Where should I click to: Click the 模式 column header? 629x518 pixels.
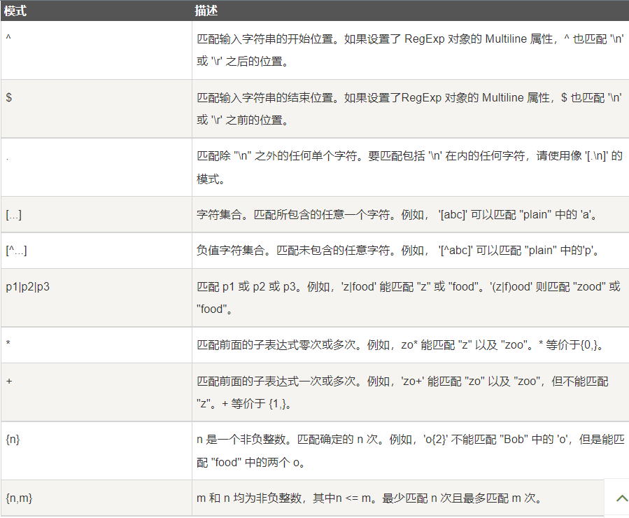(x=97, y=10)
